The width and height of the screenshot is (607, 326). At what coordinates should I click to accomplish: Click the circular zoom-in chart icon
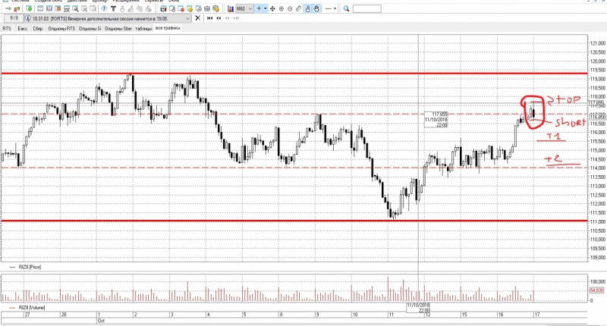pos(281,8)
